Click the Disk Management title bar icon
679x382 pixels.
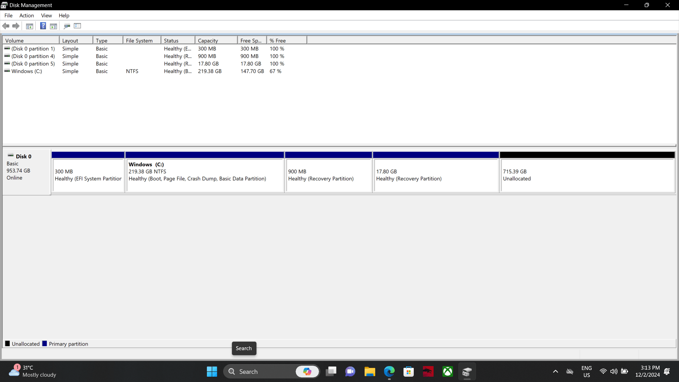pos(4,5)
